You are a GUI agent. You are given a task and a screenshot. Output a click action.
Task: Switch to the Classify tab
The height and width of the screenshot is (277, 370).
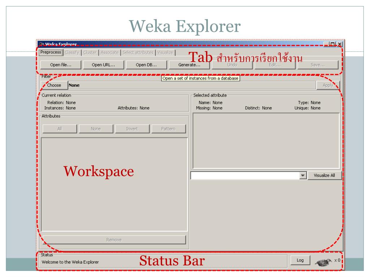coord(72,53)
